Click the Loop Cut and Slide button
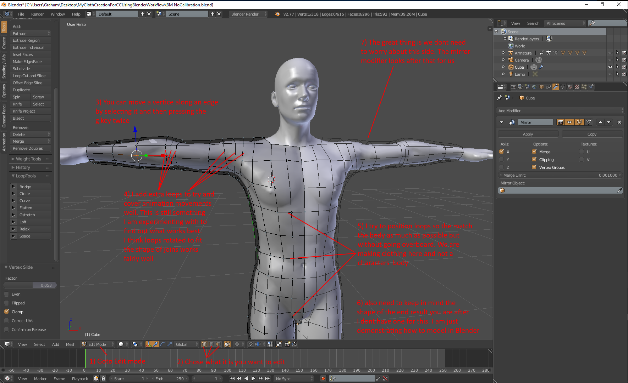Screen dimensions: 628x383 (31, 76)
